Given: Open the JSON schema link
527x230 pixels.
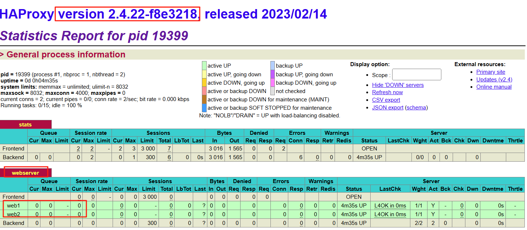Looking at the screenshot, I should click(416, 108).
